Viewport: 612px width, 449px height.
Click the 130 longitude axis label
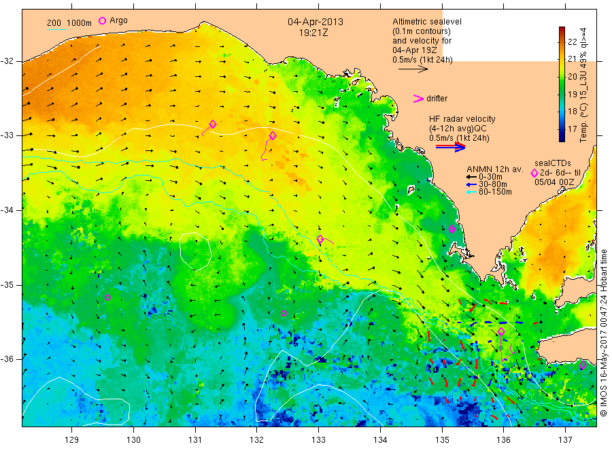[x=133, y=440]
